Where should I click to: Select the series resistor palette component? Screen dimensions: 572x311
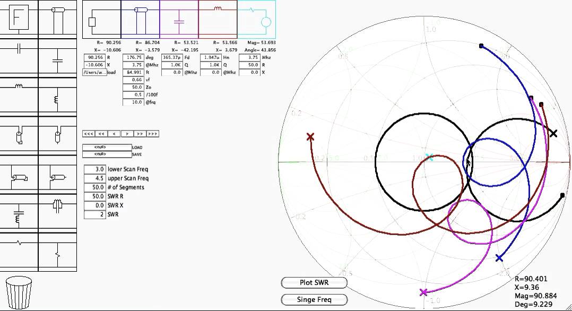pyautogui.click(x=19, y=252)
